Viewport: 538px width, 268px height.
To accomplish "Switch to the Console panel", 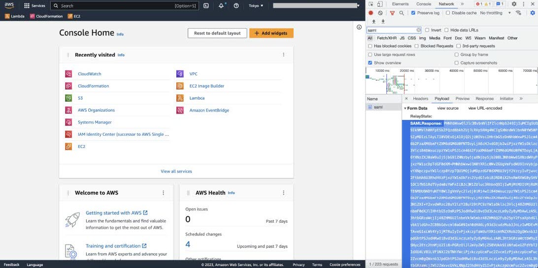I will 424,4.
